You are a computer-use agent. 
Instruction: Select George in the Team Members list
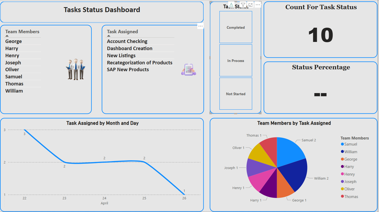[13, 41]
